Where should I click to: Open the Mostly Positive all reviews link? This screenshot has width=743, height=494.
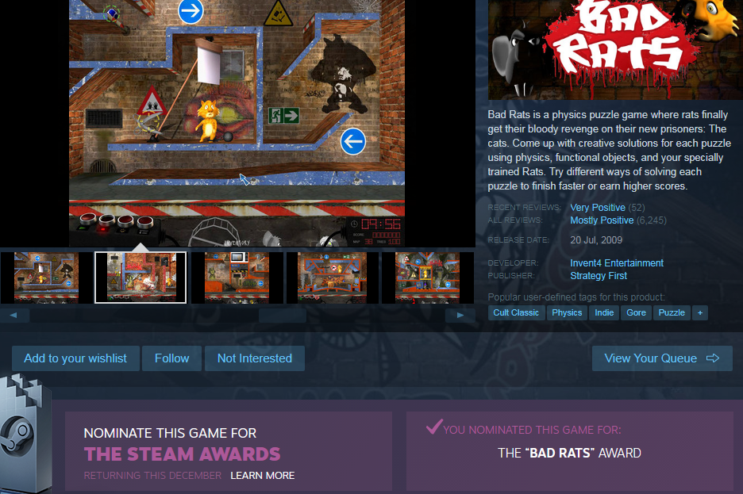(602, 220)
